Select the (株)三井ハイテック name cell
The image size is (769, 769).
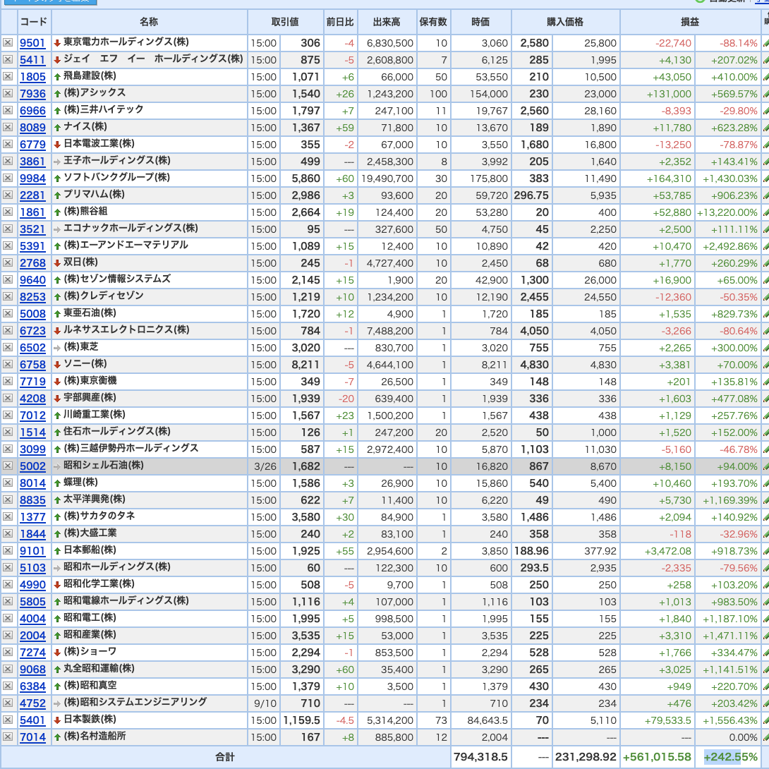pyautogui.click(x=149, y=110)
